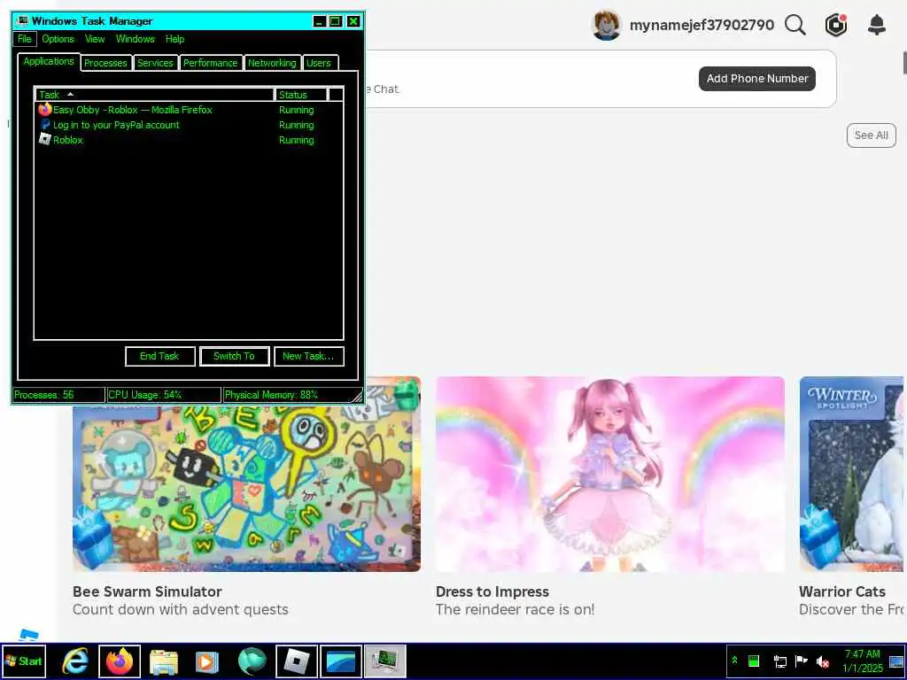Screen dimensions: 907x680
Task: Click the Dress to Impress title
Action: [492, 591]
